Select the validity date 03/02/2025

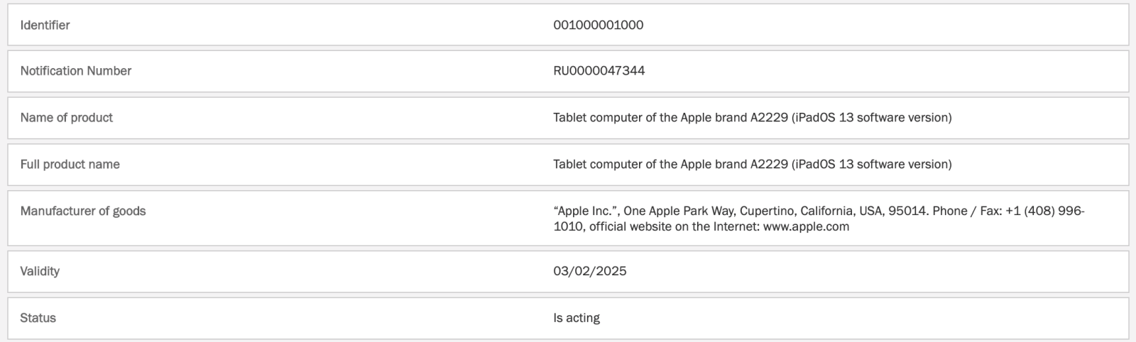point(590,271)
